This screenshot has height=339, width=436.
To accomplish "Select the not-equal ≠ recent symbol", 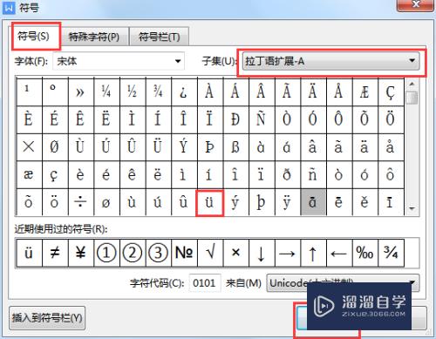I will point(55,253).
